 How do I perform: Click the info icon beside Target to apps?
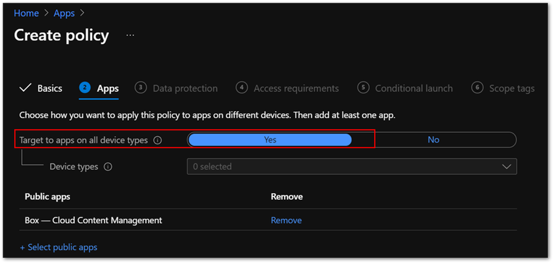[x=158, y=141]
